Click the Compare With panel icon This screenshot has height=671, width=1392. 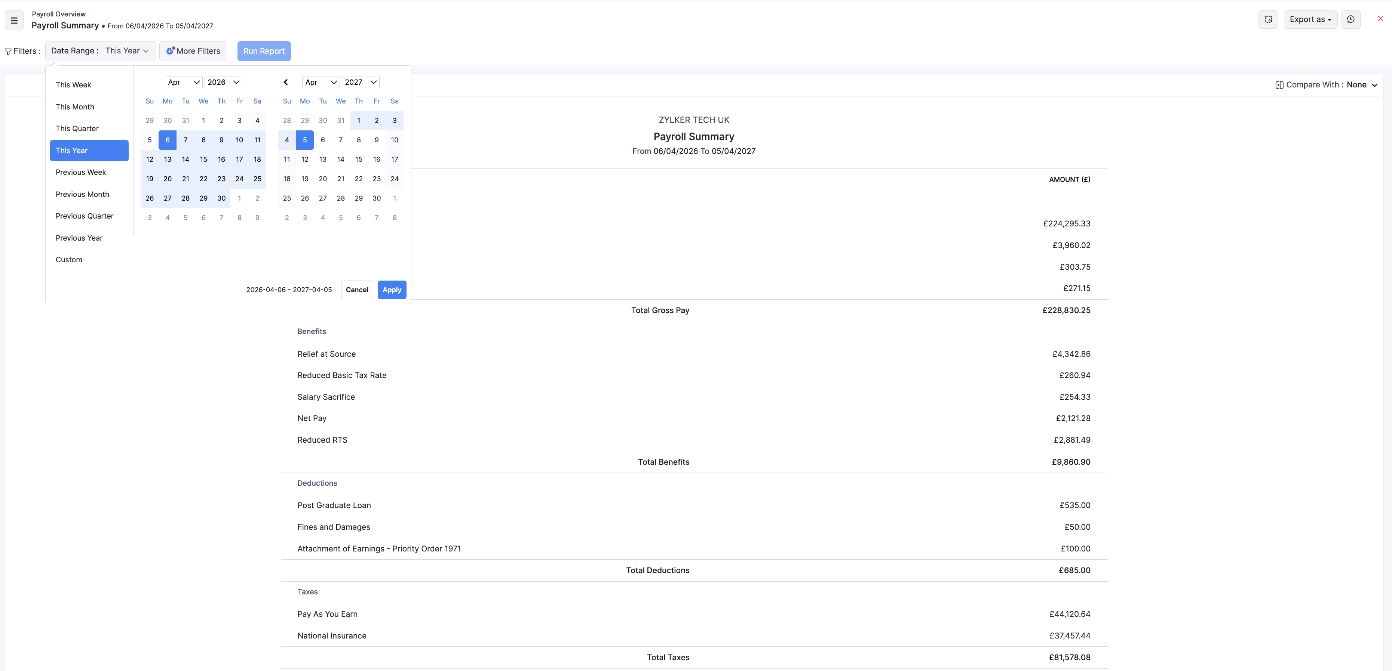pos(1279,85)
